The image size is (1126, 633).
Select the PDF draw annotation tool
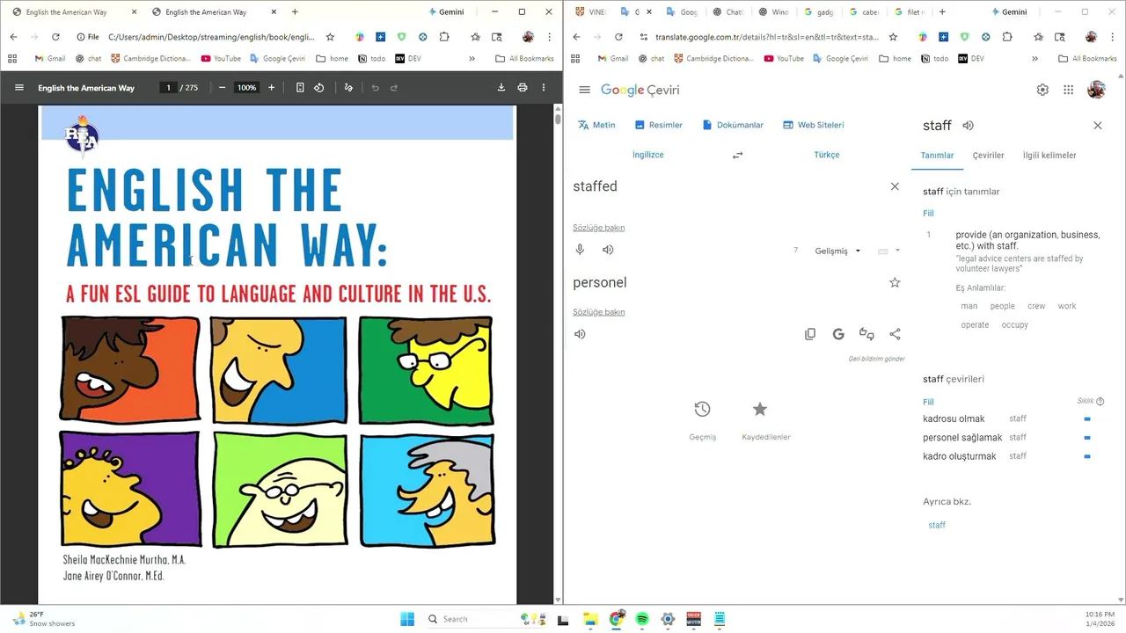[x=348, y=88]
